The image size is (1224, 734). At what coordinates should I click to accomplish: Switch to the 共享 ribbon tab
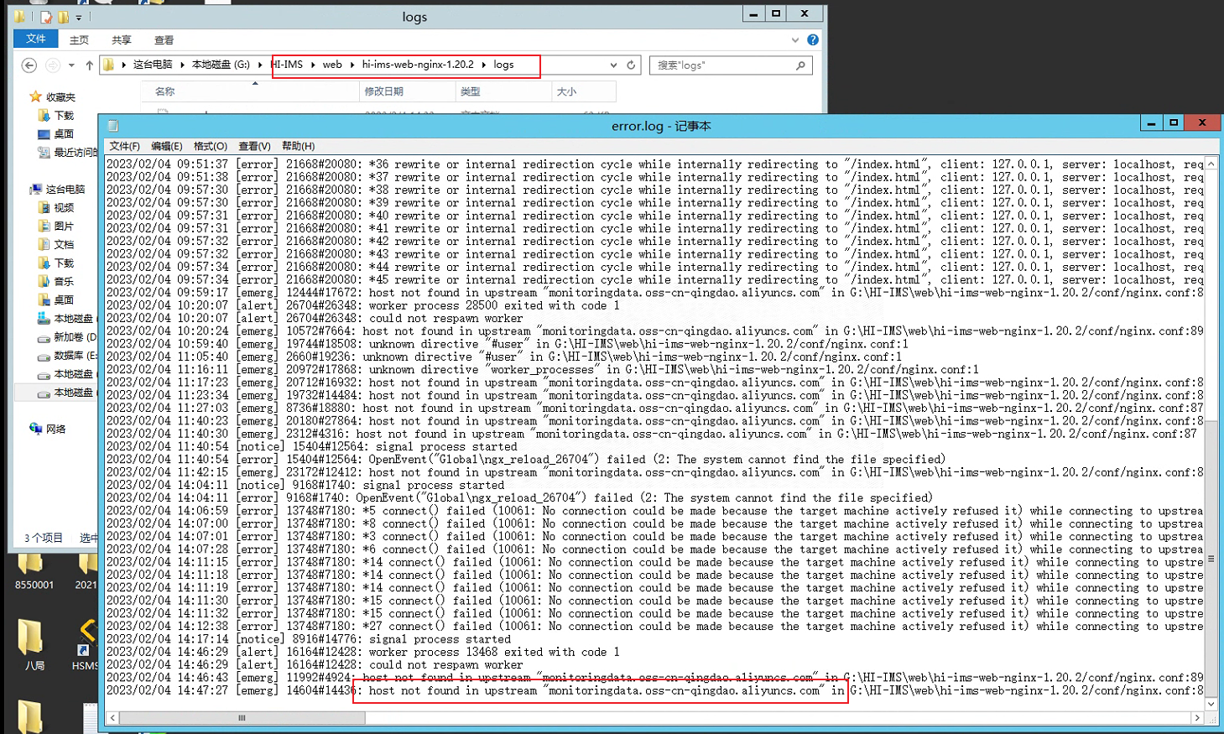122,39
